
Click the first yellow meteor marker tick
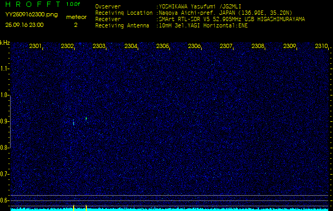click(x=74, y=208)
